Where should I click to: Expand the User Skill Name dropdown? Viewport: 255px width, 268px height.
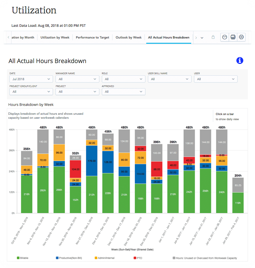[x=169, y=79]
